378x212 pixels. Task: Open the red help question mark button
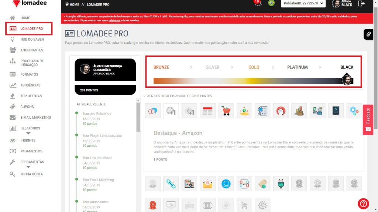[x=363, y=203]
